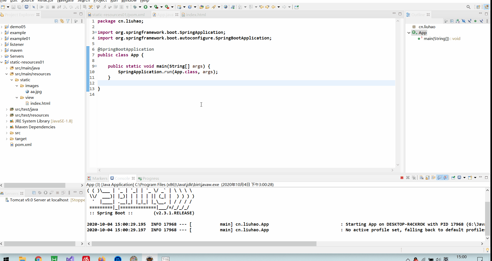The image size is (492, 261).
Task: Open the Run button dropdown arrow
Action: 151,7
